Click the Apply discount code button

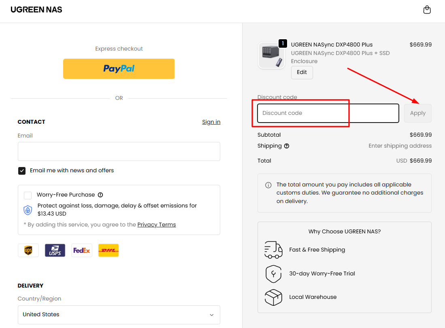[x=417, y=113]
